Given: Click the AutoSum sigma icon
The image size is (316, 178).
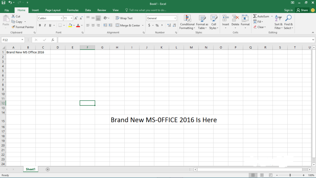Looking at the screenshot, I should pyautogui.click(x=255, y=16).
